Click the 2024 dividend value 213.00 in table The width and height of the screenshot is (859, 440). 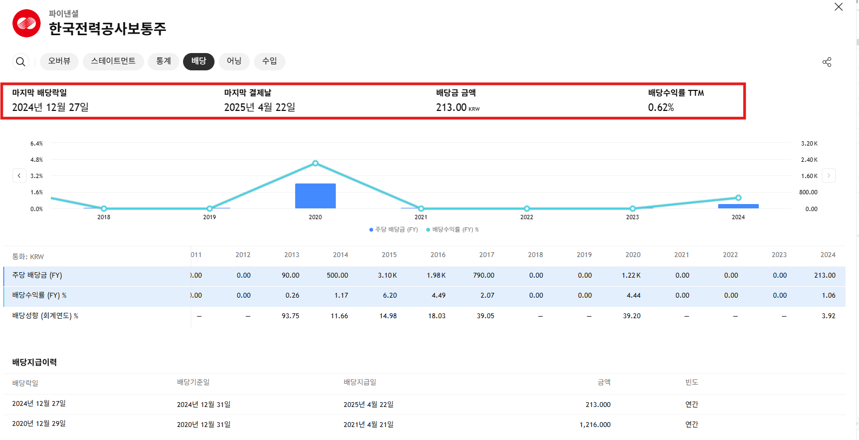tap(825, 275)
